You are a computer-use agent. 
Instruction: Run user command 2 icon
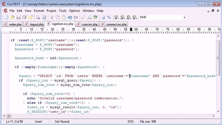[x=122, y=17]
